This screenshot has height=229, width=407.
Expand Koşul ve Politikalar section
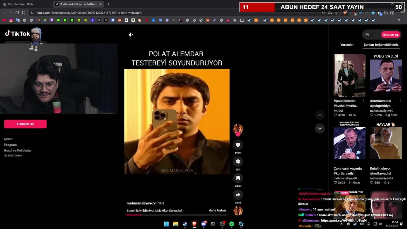coord(18,150)
